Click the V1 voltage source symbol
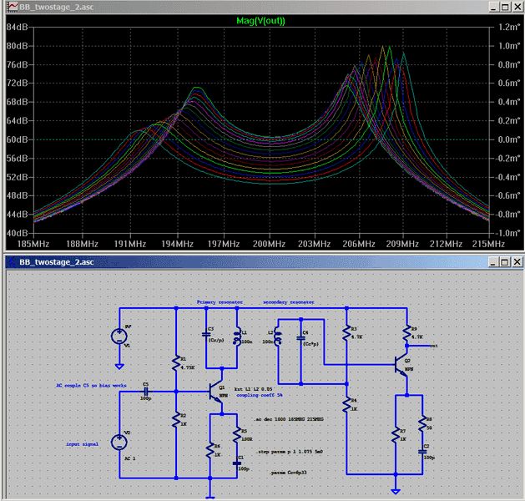The height and width of the screenshot is (501, 525). (x=119, y=338)
